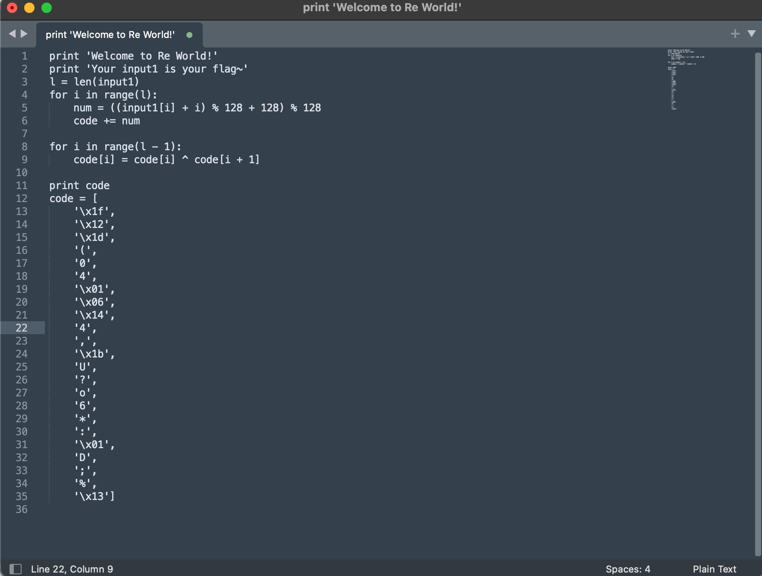This screenshot has height=576, width=762.
Task: Click the '\x1b' list entry
Action: tap(94, 354)
